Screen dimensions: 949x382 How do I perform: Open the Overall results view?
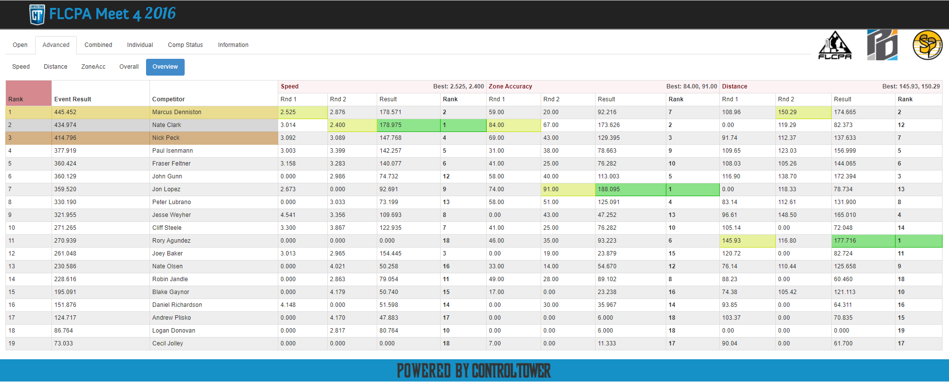point(129,67)
